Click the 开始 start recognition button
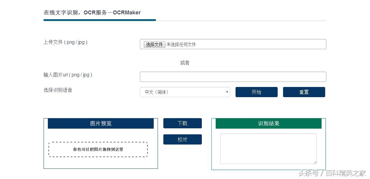The image size is (370, 179). (x=256, y=92)
